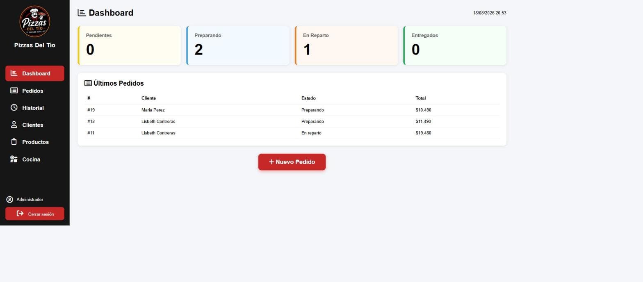Click the chart icon beside Dashboard heading
Screen dimensions: 643x282
[x=82, y=13]
